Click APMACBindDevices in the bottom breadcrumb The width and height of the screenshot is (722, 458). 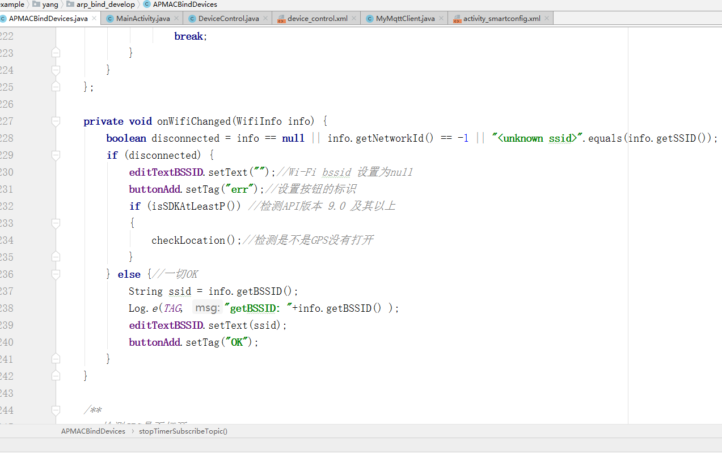click(93, 431)
